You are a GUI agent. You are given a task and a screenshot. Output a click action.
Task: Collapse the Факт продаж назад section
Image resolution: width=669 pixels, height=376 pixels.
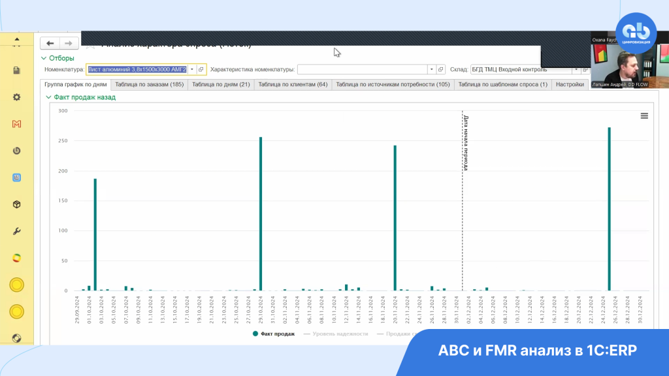pos(48,97)
